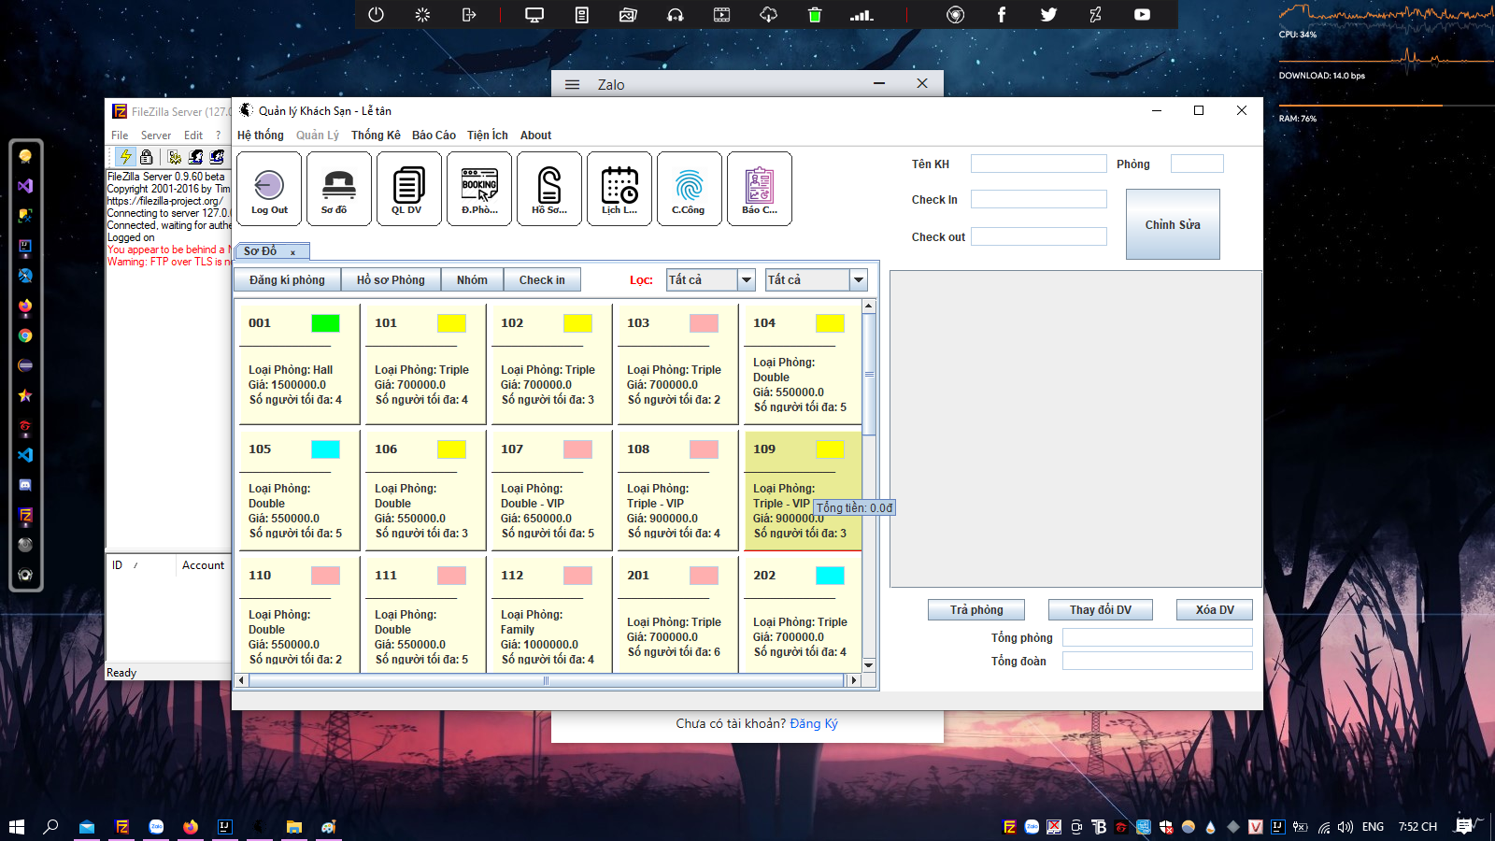Click the Đăng Ký link in Zalo

814,723
